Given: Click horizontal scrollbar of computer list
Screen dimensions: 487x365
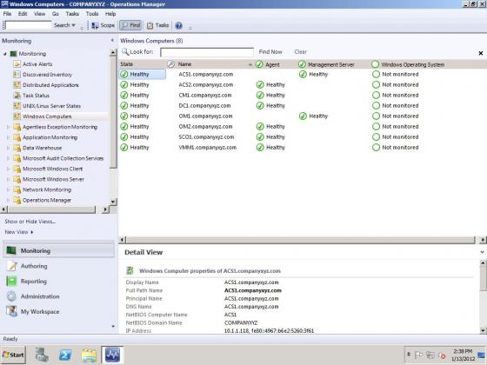Looking at the screenshot, I should 300,240.
